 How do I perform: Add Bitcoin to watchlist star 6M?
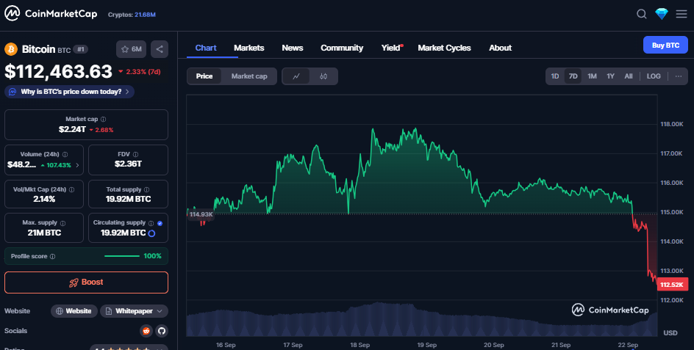click(x=131, y=49)
